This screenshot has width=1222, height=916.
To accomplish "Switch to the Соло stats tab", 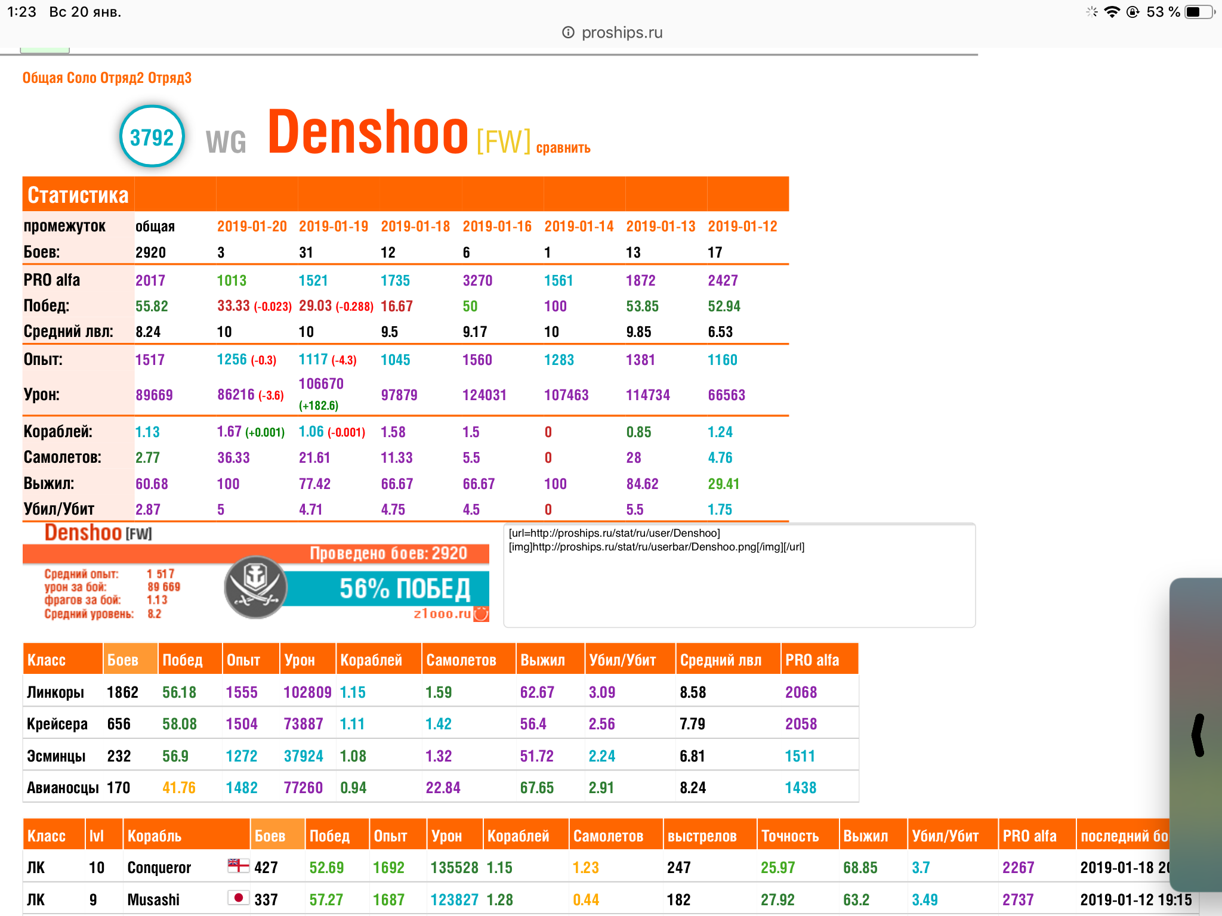I will coord(82,78).
